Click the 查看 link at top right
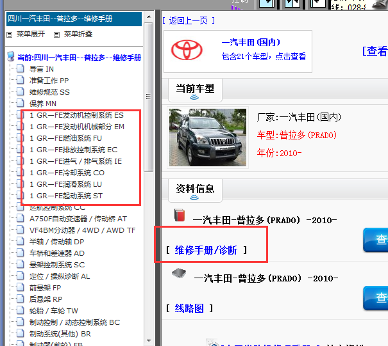388x346 pixels. click(375, 51)
